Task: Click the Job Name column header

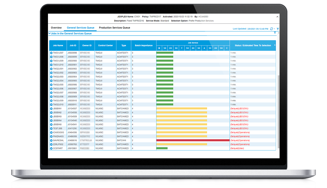Action: 58,46
